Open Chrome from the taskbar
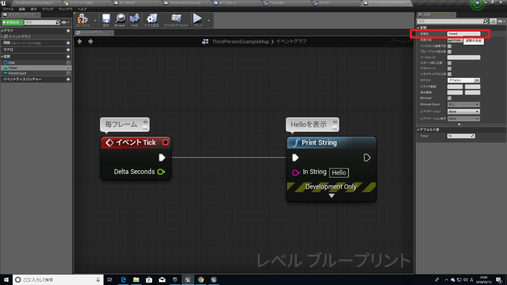 click(x=201, y=280)
